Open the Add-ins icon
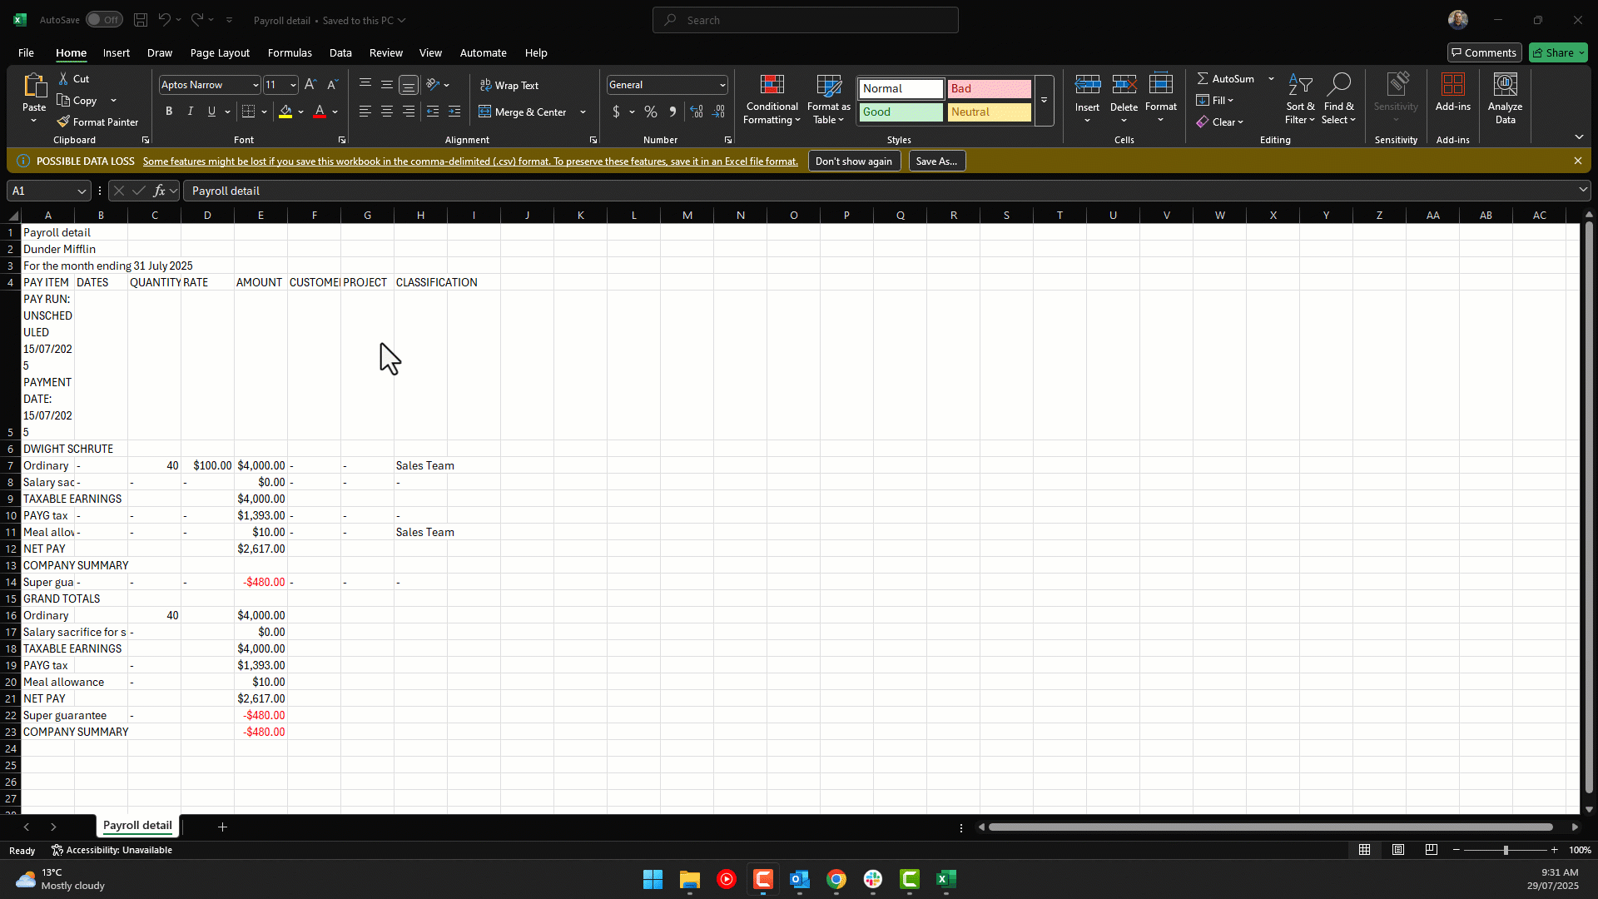Viewport: 1598px width, 899px height. coord(1452,85)
